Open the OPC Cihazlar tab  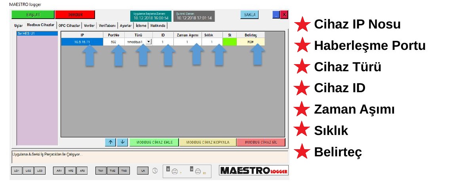69,25
